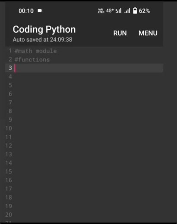Click line number 17 in gutter
This screenshot has width=177, height=224.
click(x=9, y=189)
